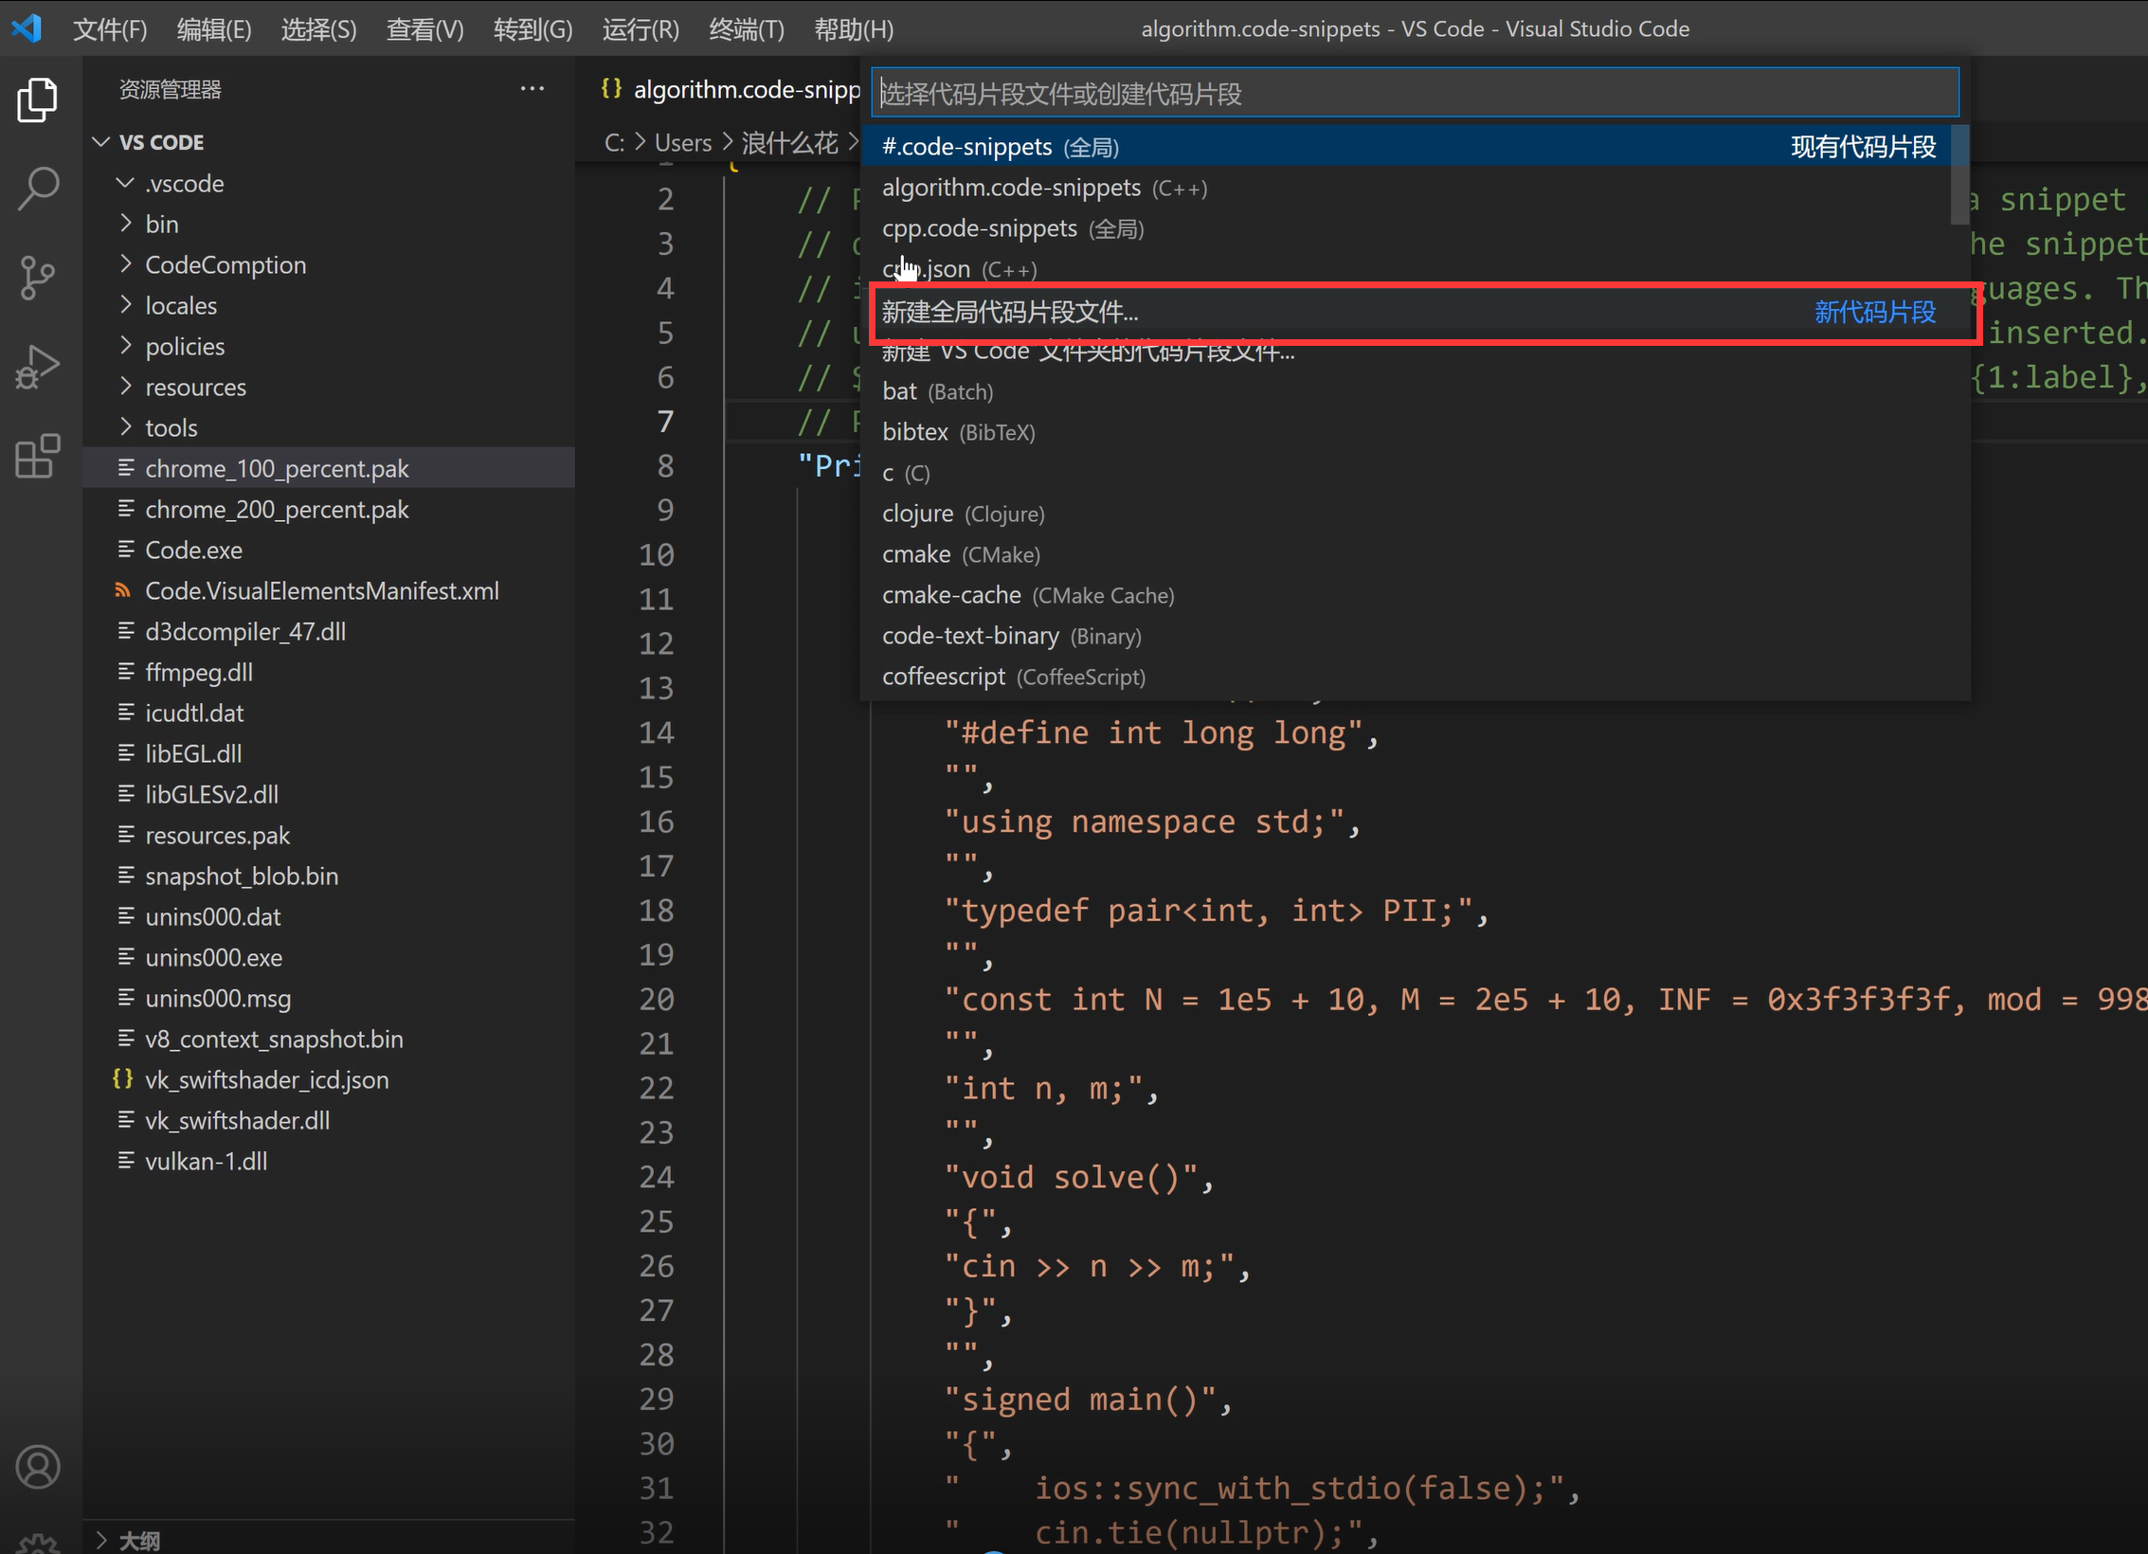
Task: Click Code.VisualElementsManifest.xml file icon
Action: pos(123,590)
